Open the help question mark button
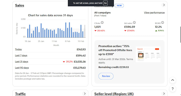This screenshot has width=181, height=96. click(172, 89)
